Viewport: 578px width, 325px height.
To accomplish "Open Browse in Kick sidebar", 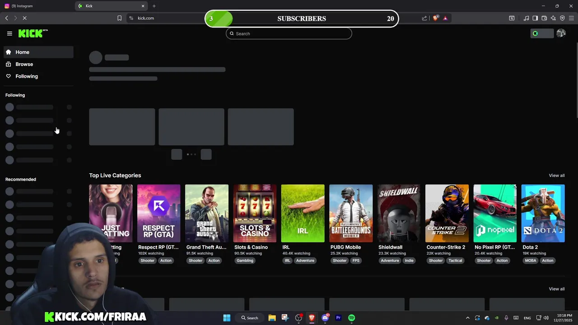I will [38, 64].
